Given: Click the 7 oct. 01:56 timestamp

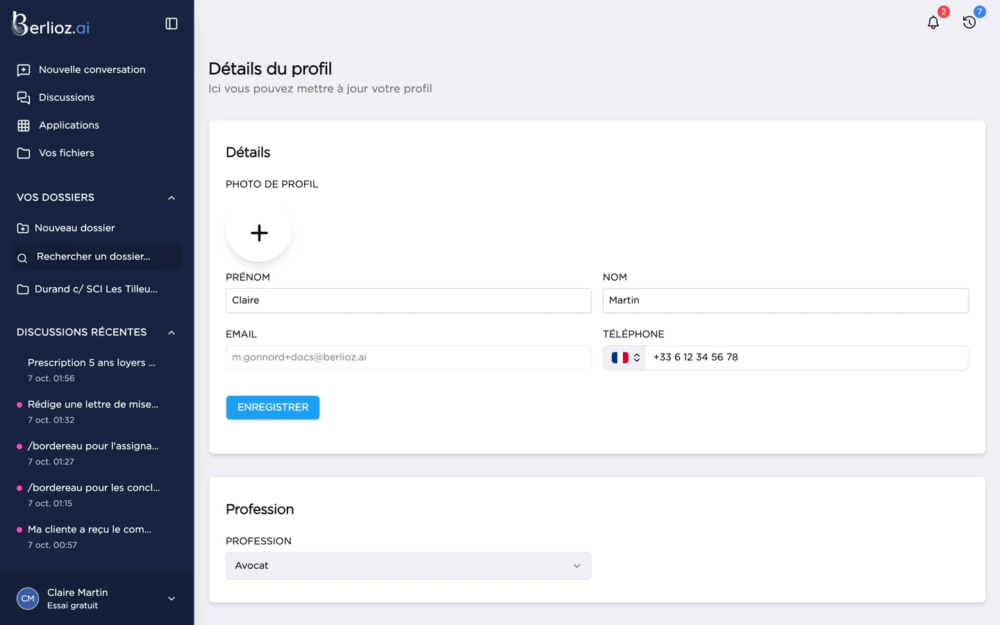Looking at the screenshot, I should pos(51,378).
